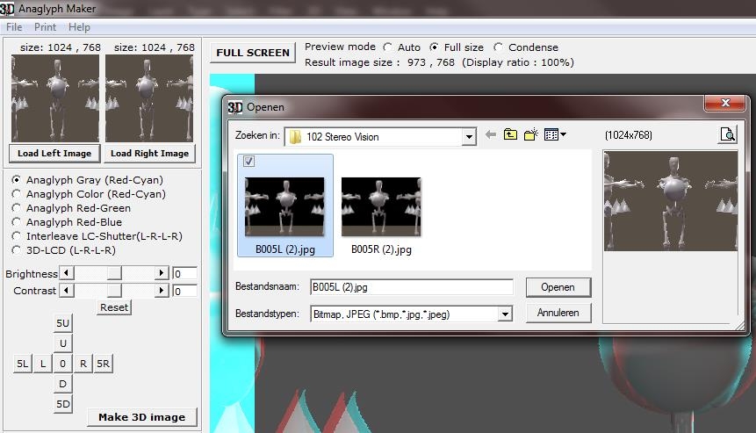Viewport: 756px width, 433px height.
Task: Select Condense preview mode
Action: (x=499, y=47)
